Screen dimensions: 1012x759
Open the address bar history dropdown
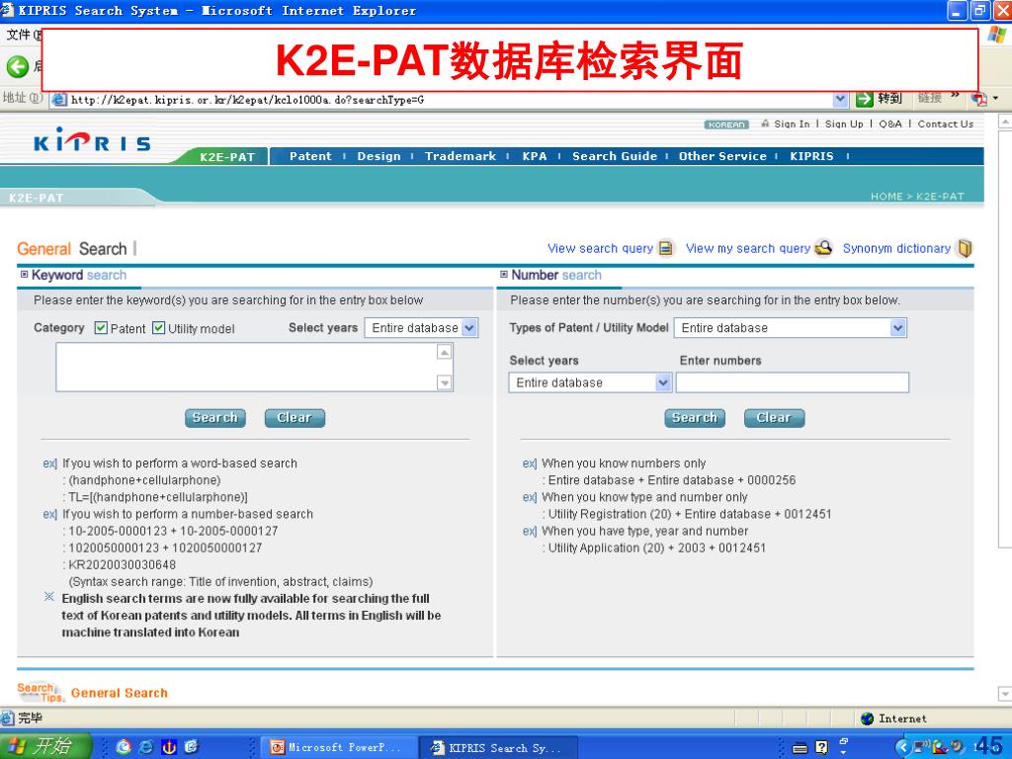click(840, 99)
